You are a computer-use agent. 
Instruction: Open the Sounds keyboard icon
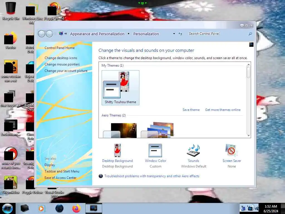[x=193, y=150]
